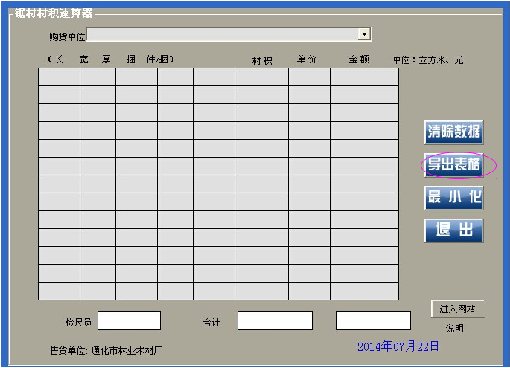The height and width of the screenshot is (368, 510).
Task: Click the 材积 column header
Action: tap(262, 60)
